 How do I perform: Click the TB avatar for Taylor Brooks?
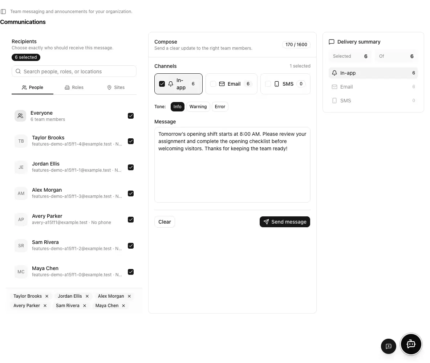pos(21,141)
